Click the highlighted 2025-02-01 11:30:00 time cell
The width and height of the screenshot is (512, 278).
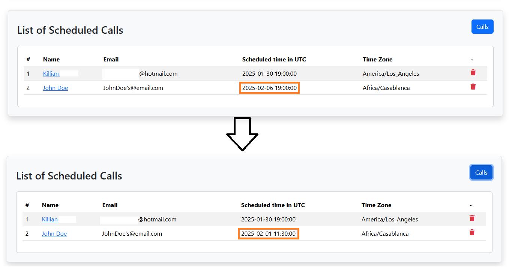[268, 234]
